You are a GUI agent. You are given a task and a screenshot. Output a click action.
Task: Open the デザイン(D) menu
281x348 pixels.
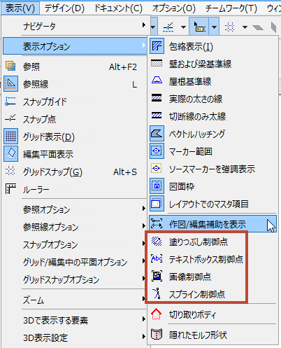[64, 8]
